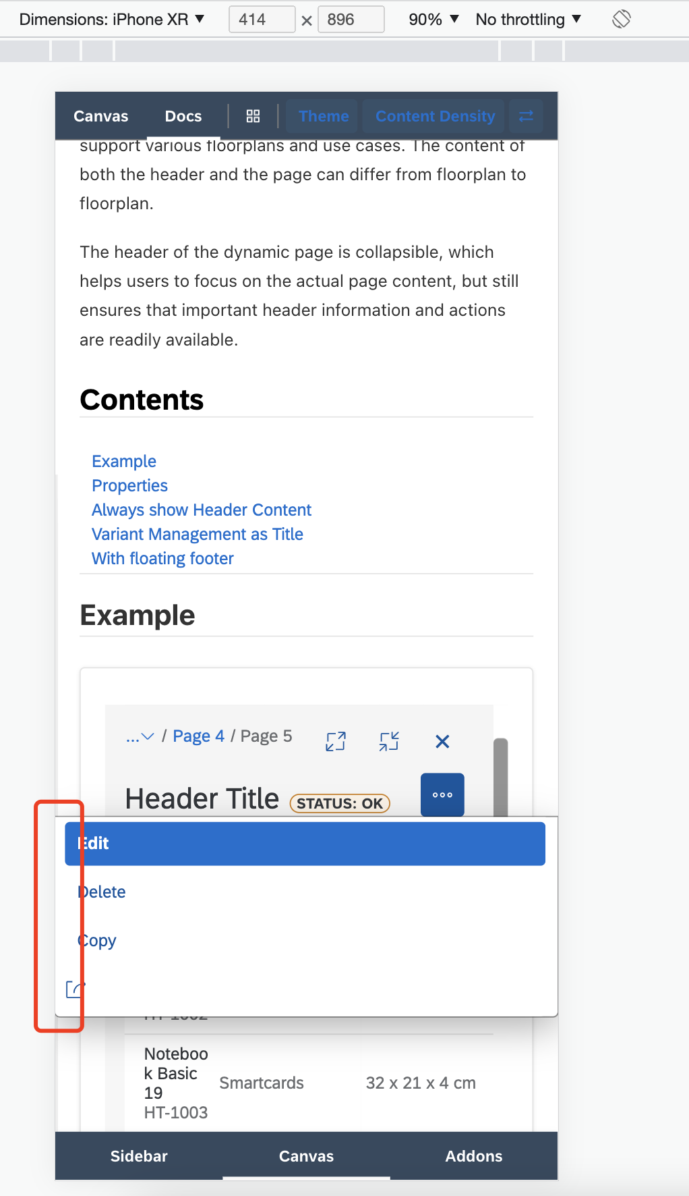Jump to With floating footer link
This screenshot has height=1196, width=689.
point(162,558)
